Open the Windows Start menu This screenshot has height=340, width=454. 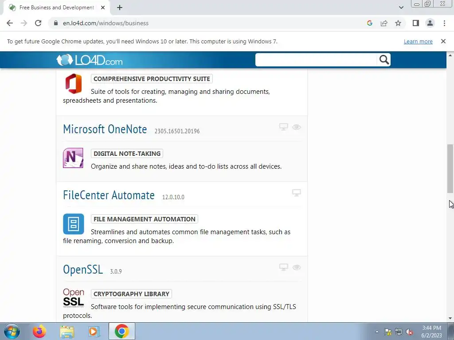(x=12, y=331)
